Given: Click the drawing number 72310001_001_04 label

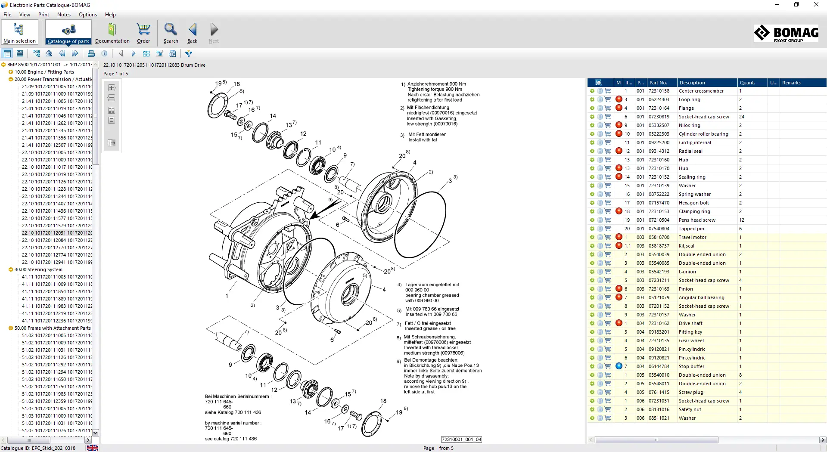Looking at the screenshot, I should (x=461, y=440).
